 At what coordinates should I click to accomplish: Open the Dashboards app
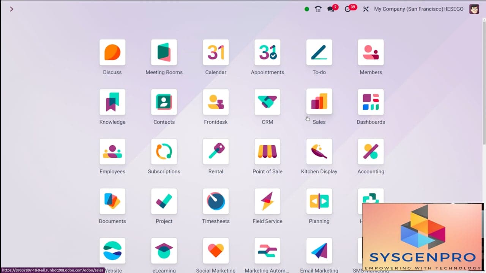[x=371, y=102]
